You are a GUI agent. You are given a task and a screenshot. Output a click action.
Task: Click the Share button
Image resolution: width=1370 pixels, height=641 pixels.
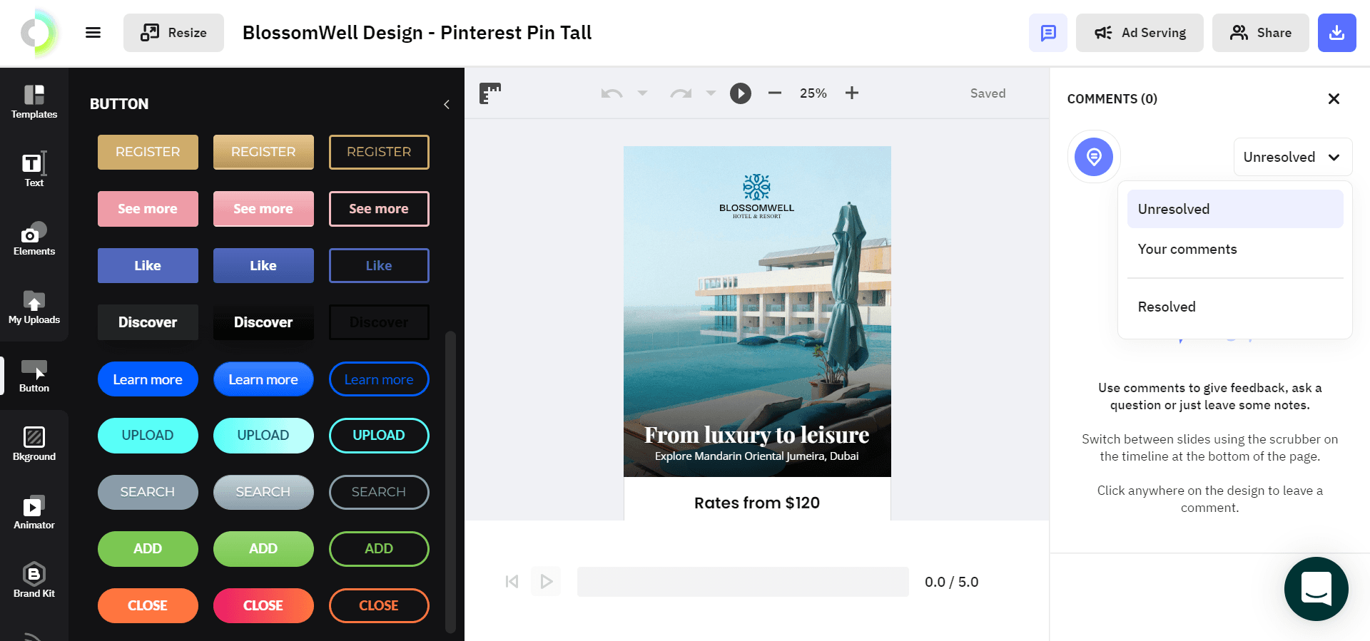[x=1261, y=33]
